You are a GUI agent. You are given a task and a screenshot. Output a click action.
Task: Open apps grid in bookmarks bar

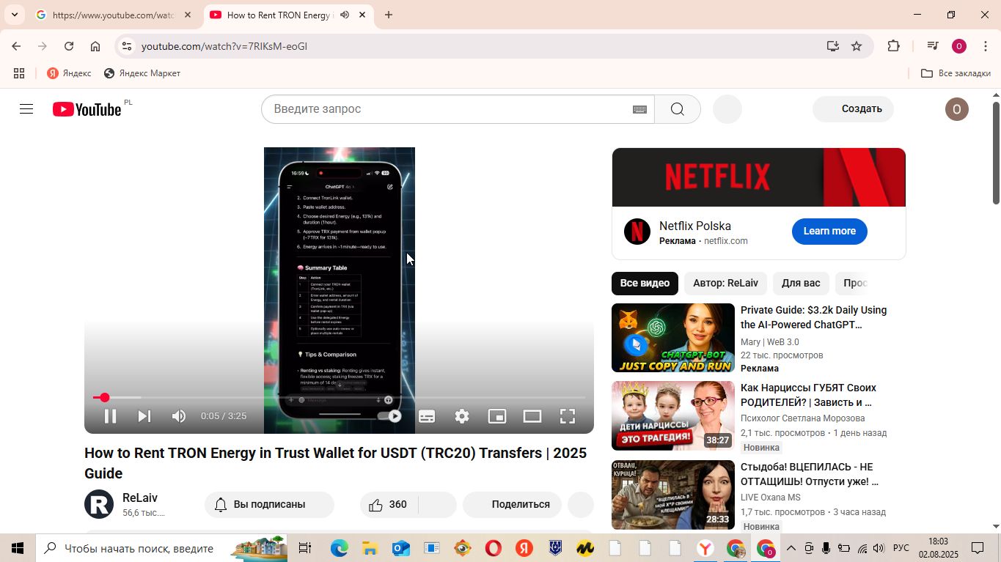19,73
